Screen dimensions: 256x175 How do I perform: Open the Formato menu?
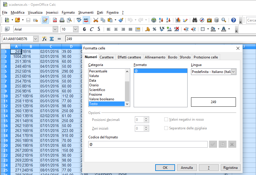pos(68,12)
